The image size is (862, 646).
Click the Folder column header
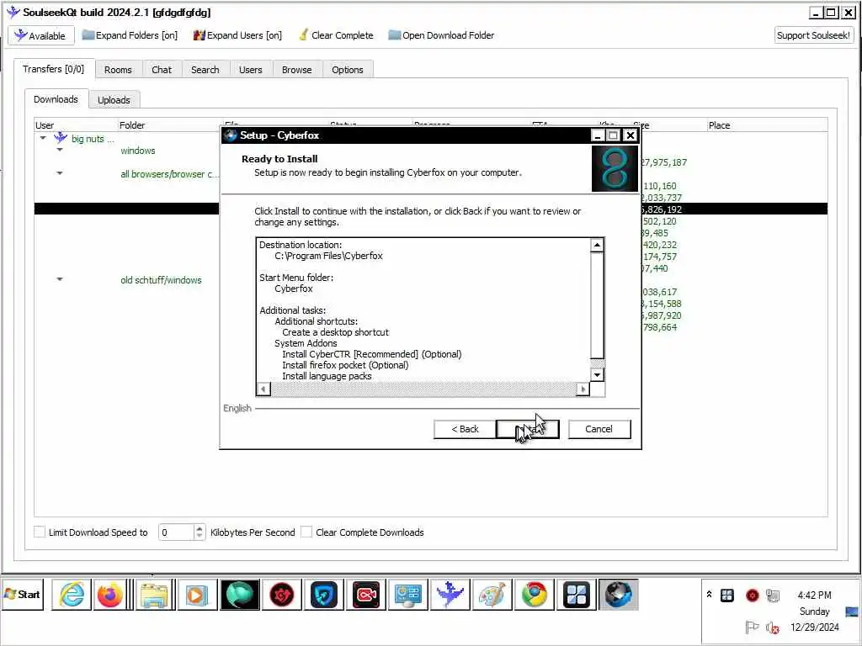point(170,125)
